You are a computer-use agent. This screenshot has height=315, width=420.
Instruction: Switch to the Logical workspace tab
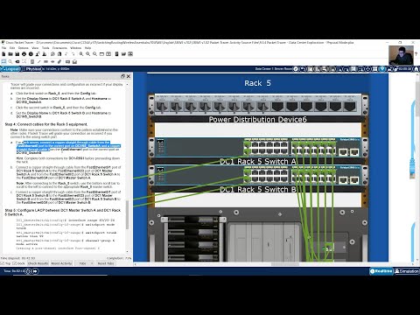11,69
